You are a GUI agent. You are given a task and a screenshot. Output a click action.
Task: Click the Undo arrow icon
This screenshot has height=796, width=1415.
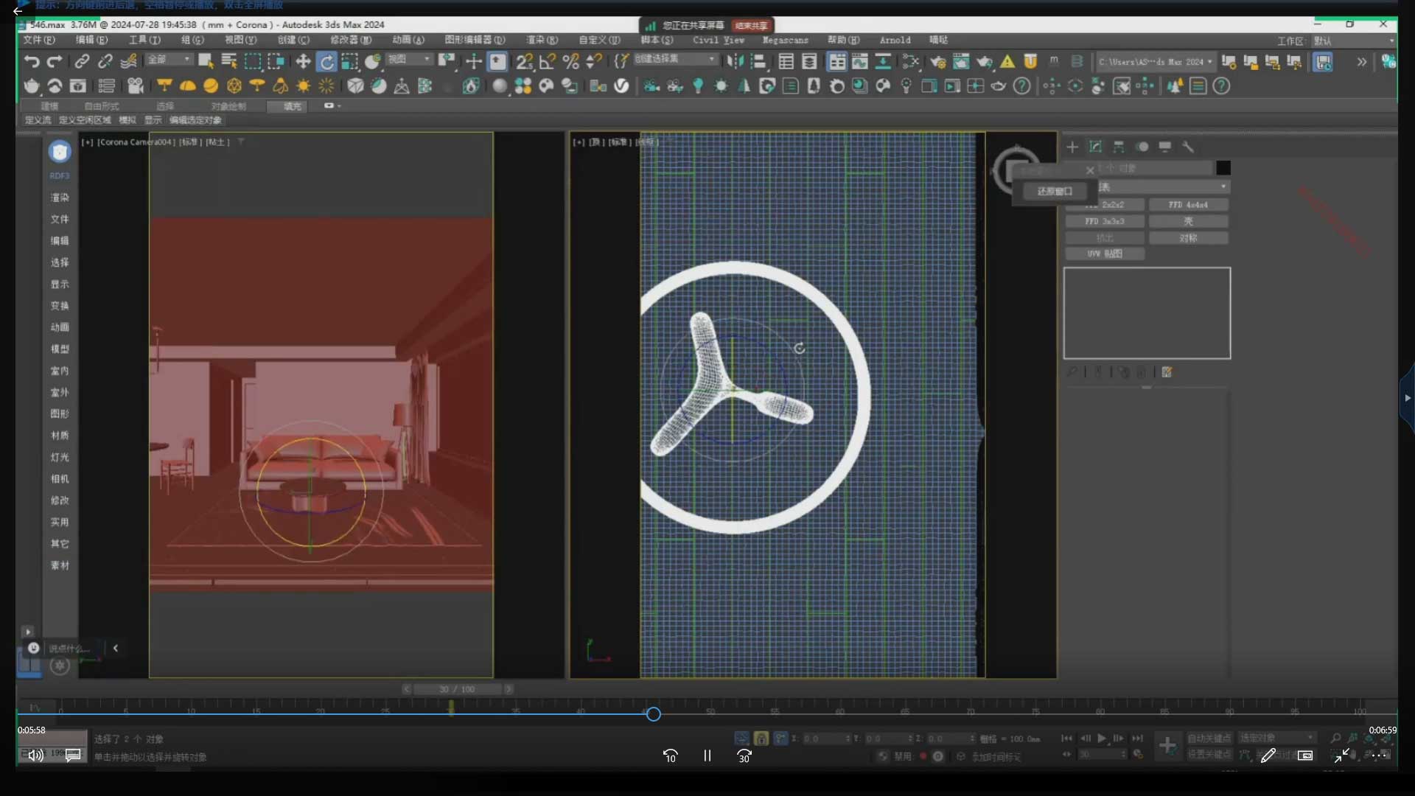click(x=31, y=62)
